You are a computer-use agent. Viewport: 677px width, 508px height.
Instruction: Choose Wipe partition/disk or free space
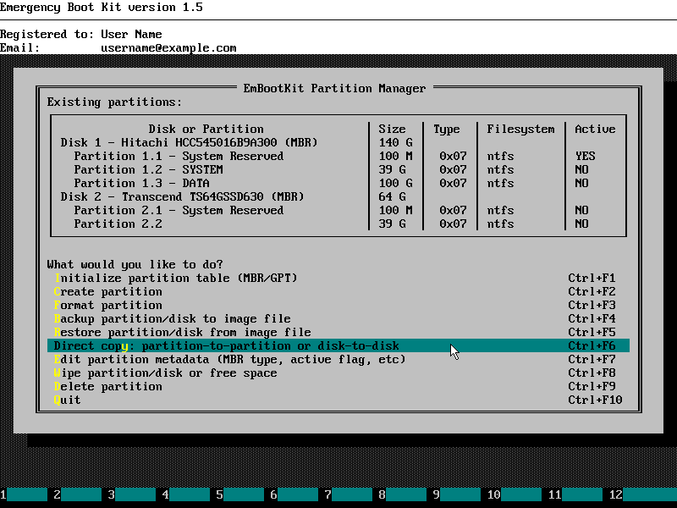point(338,373)
